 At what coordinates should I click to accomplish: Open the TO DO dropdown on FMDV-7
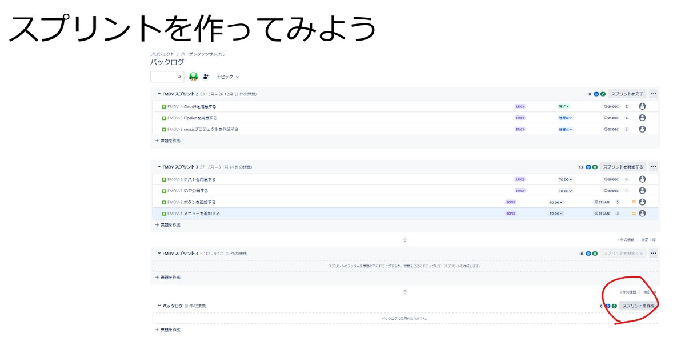[565, 191]
